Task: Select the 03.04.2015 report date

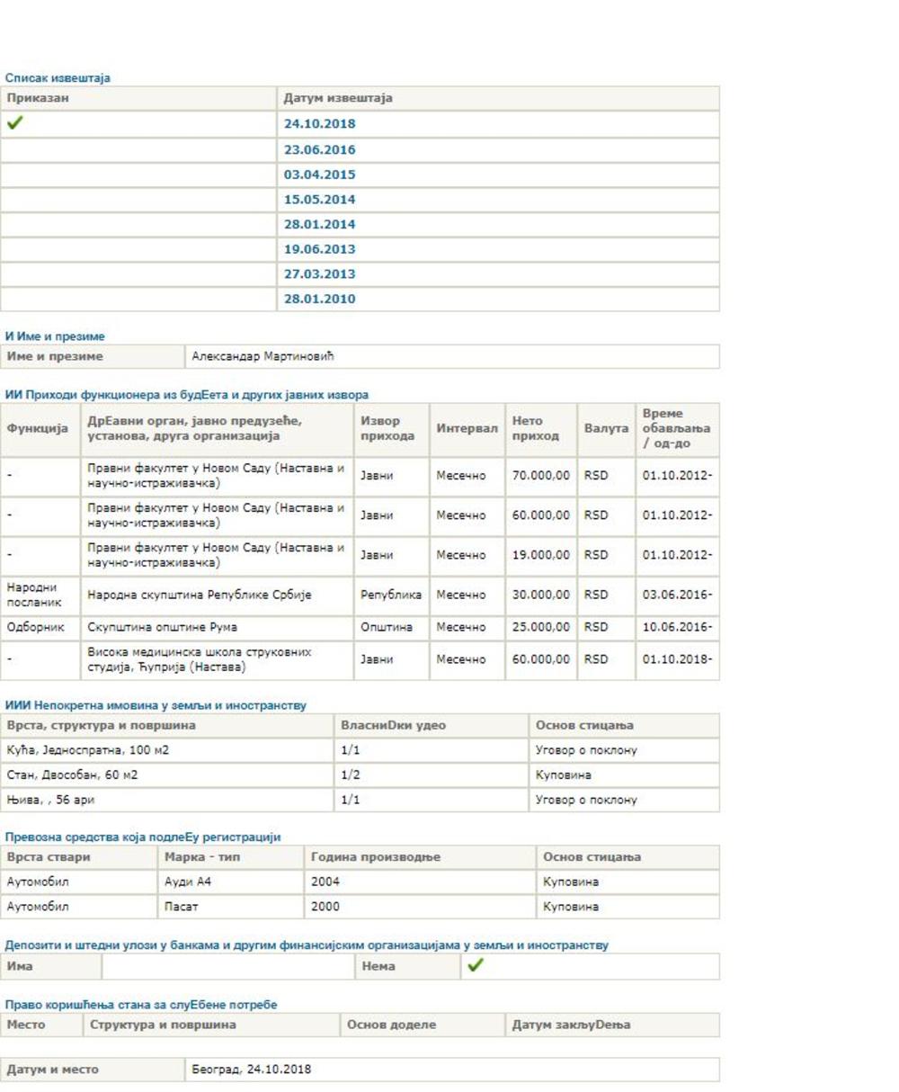Action: pyautogui.click(x=319, y=175)
